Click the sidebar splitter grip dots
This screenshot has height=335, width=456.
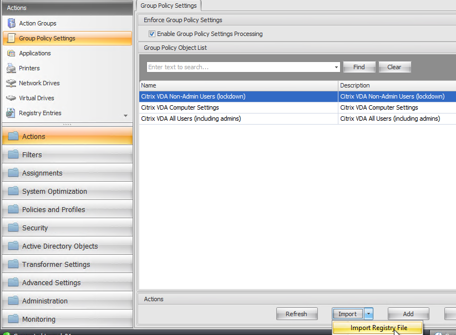tap(67, 125)
